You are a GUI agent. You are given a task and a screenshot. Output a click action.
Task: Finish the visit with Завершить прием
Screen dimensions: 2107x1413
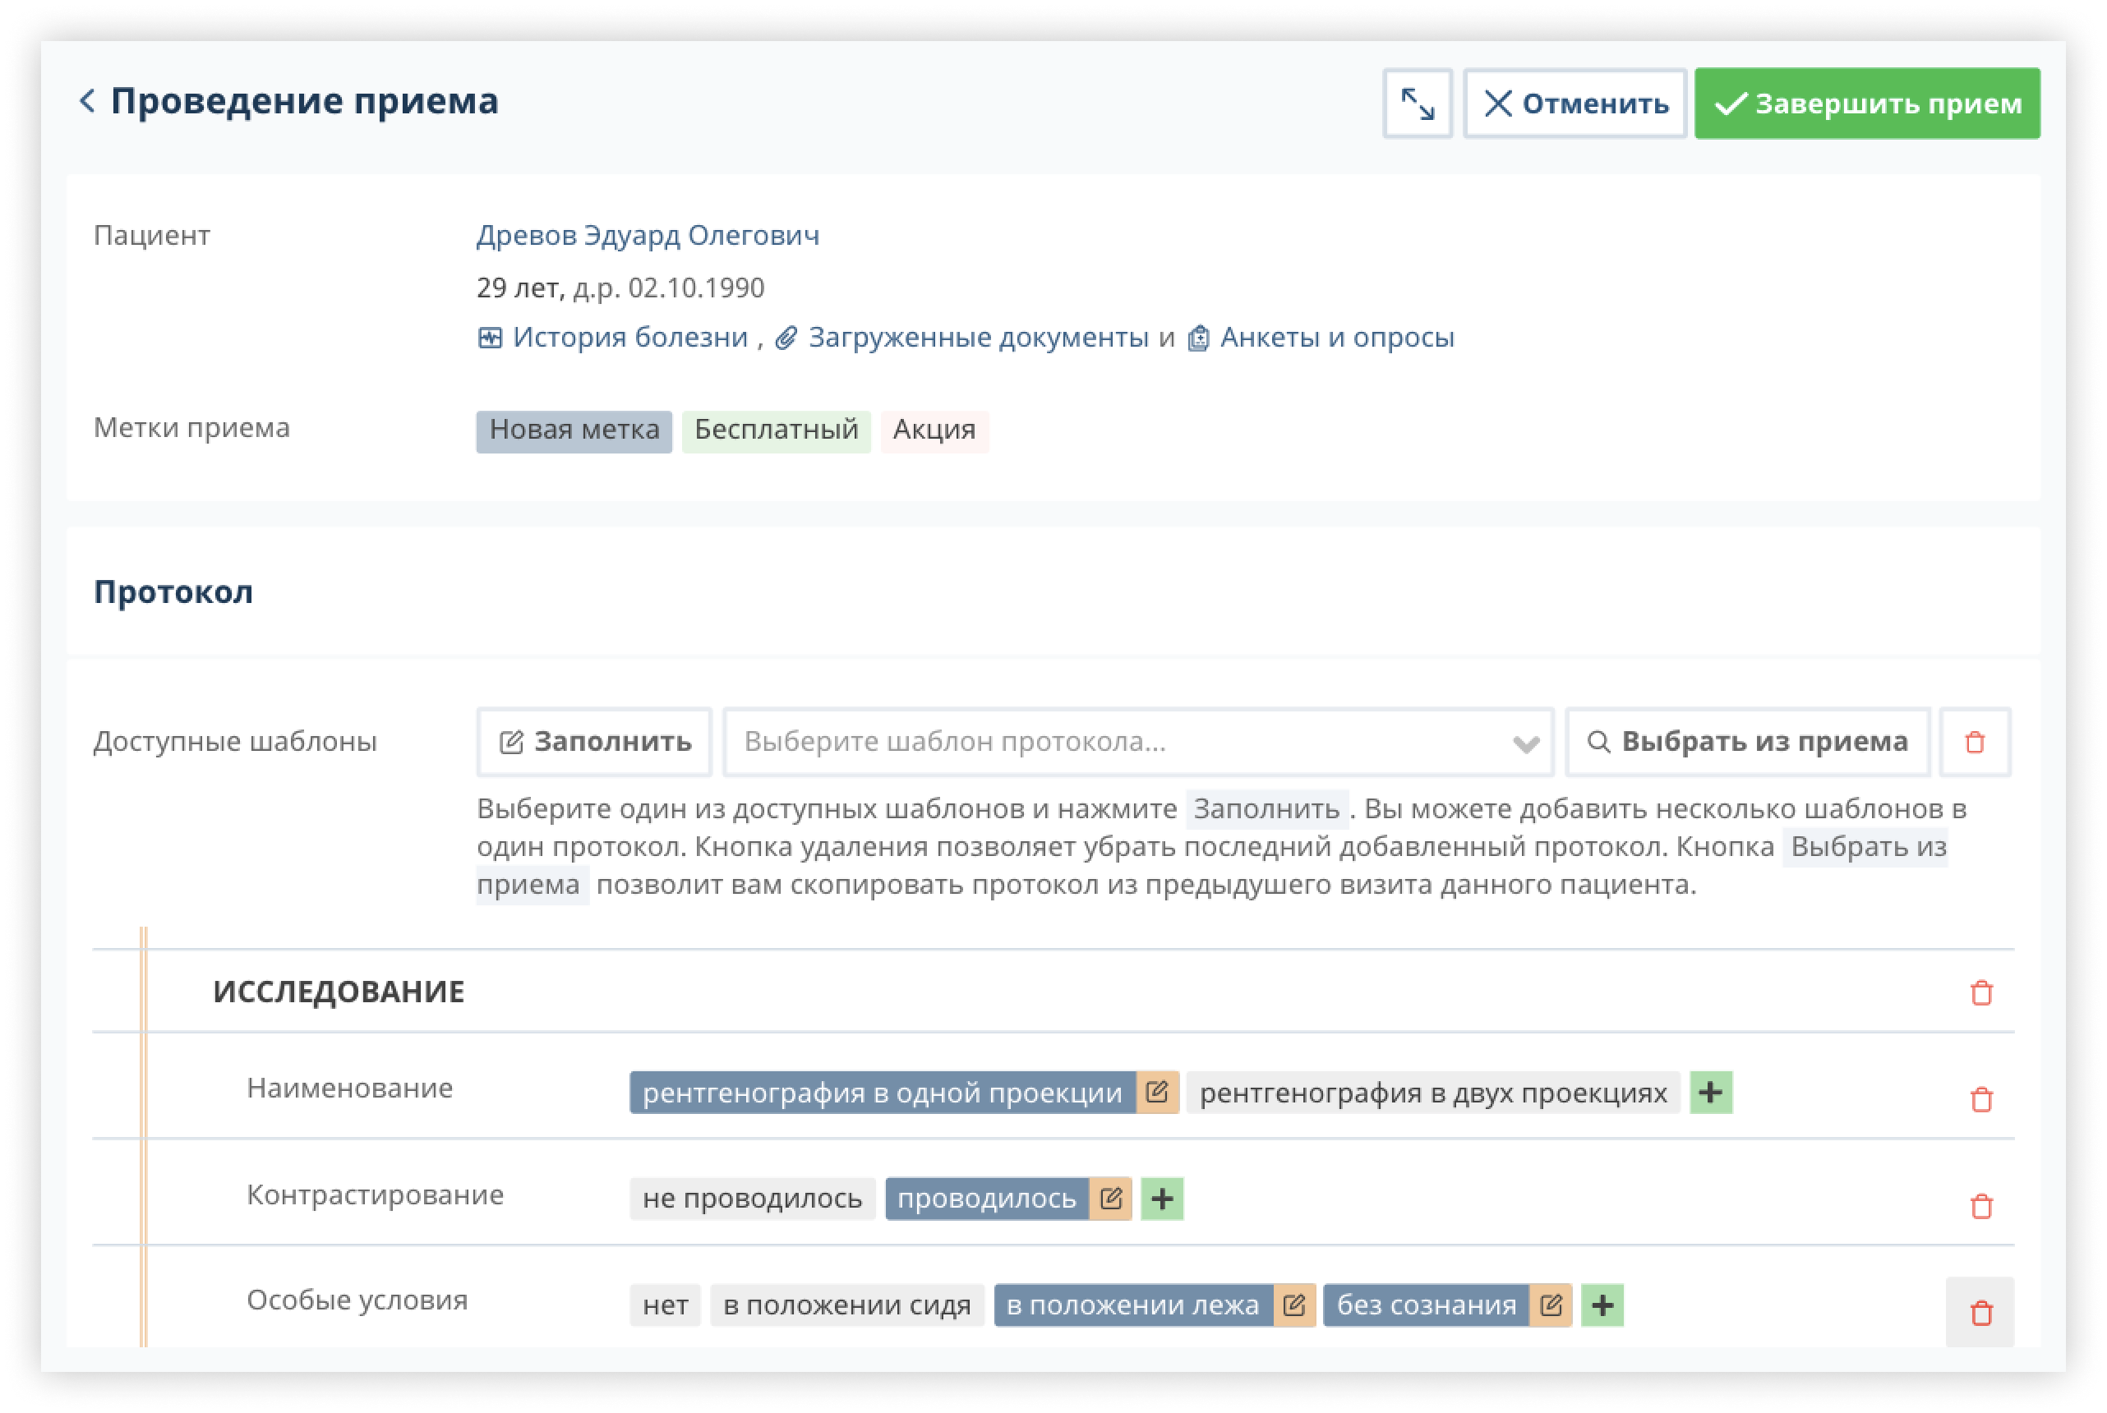pyautogui.click(x=1866, y=104)
